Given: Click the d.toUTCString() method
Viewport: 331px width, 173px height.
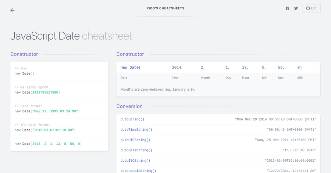Looking at the screenshot, I should [135, 140].
